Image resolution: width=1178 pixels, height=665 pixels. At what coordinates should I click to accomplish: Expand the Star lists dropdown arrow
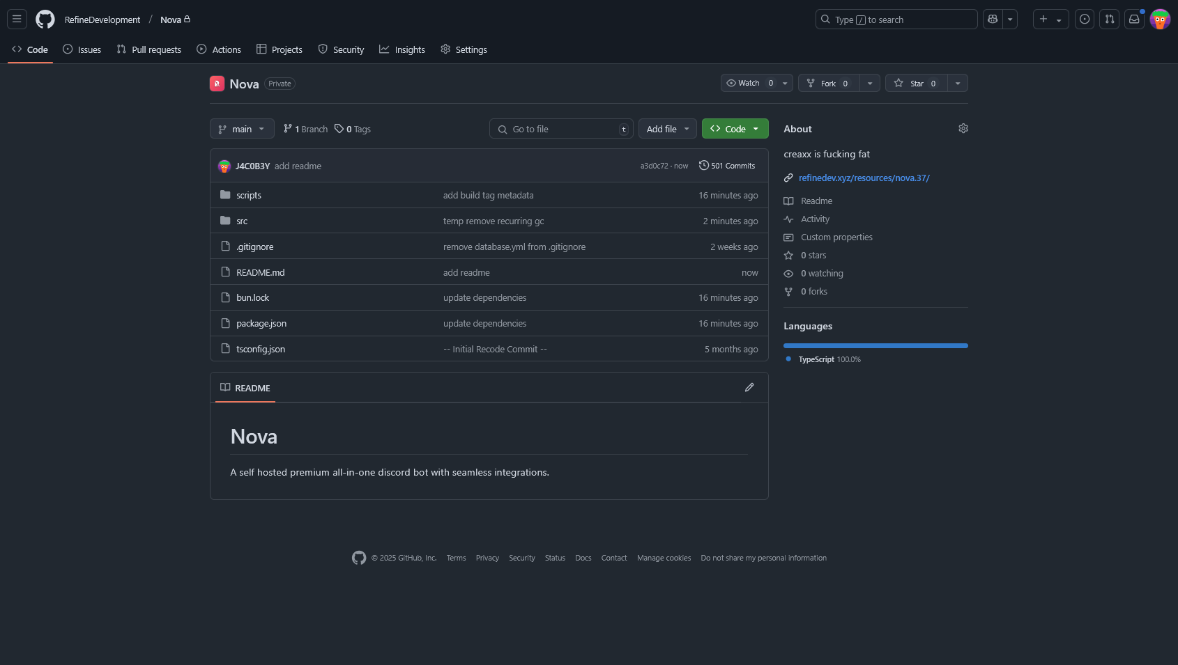(958, 83)
